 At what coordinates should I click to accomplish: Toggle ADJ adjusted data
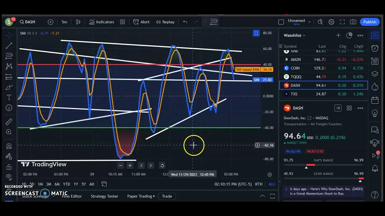tap(272, 184)
